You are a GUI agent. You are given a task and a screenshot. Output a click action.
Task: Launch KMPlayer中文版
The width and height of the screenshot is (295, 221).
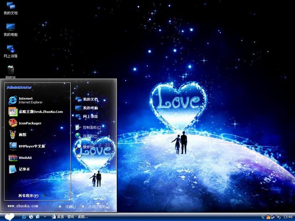(27, 146)
